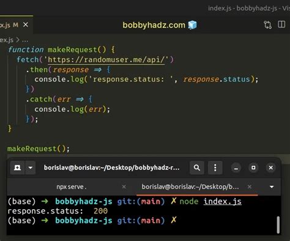The image size is (290, 241).
Task: Search the terminal with the magnifier icon
Action: pyautogui.click(x=197, y=168)
